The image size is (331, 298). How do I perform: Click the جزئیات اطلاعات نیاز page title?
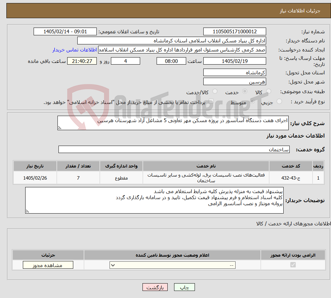(x=300, y=11)
